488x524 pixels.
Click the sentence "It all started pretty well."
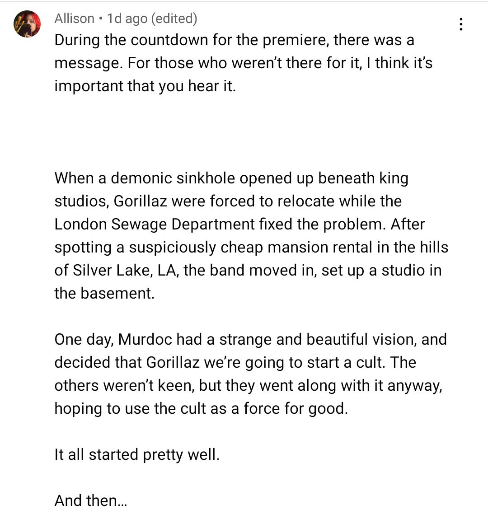[137, 455]
